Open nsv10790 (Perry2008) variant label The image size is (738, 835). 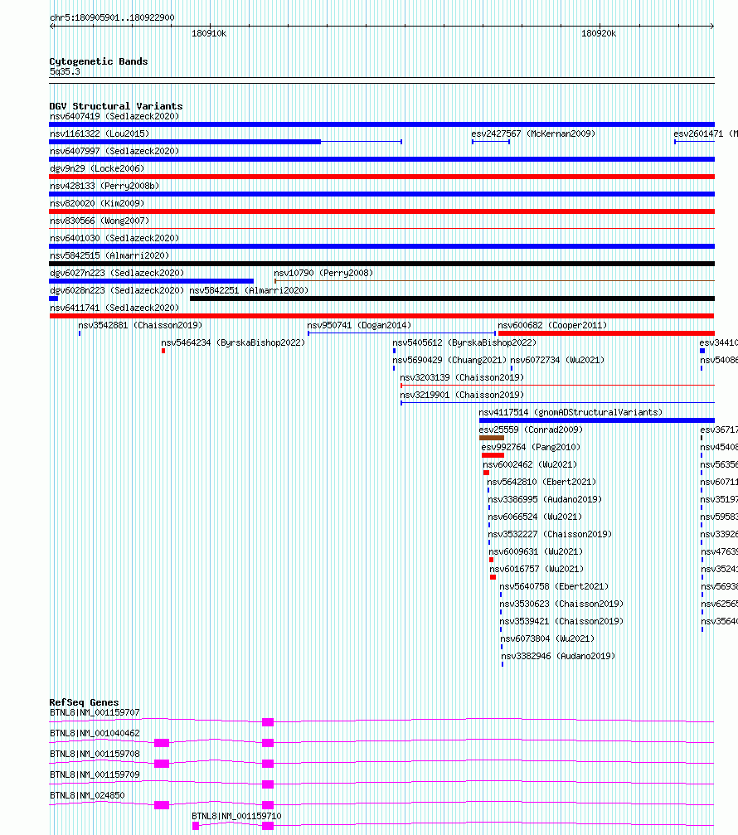(x=323, y=273)
